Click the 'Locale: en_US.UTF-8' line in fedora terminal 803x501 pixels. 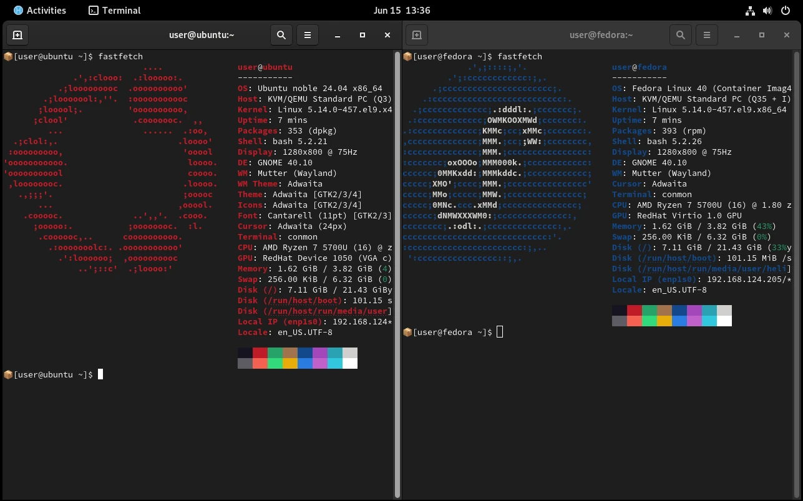pyautogui.click(x=659, y=290)
